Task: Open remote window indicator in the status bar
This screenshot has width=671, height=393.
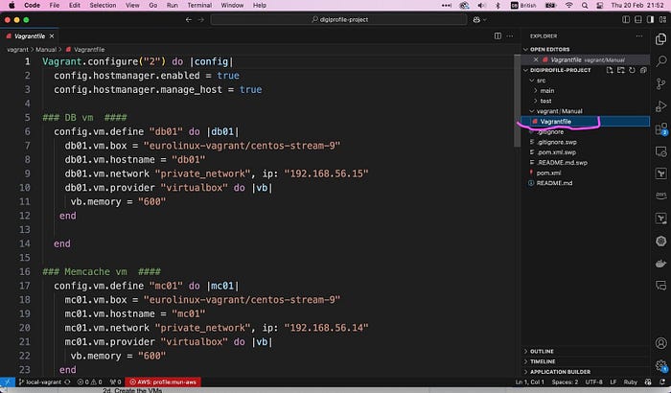Action: [8, 381]
